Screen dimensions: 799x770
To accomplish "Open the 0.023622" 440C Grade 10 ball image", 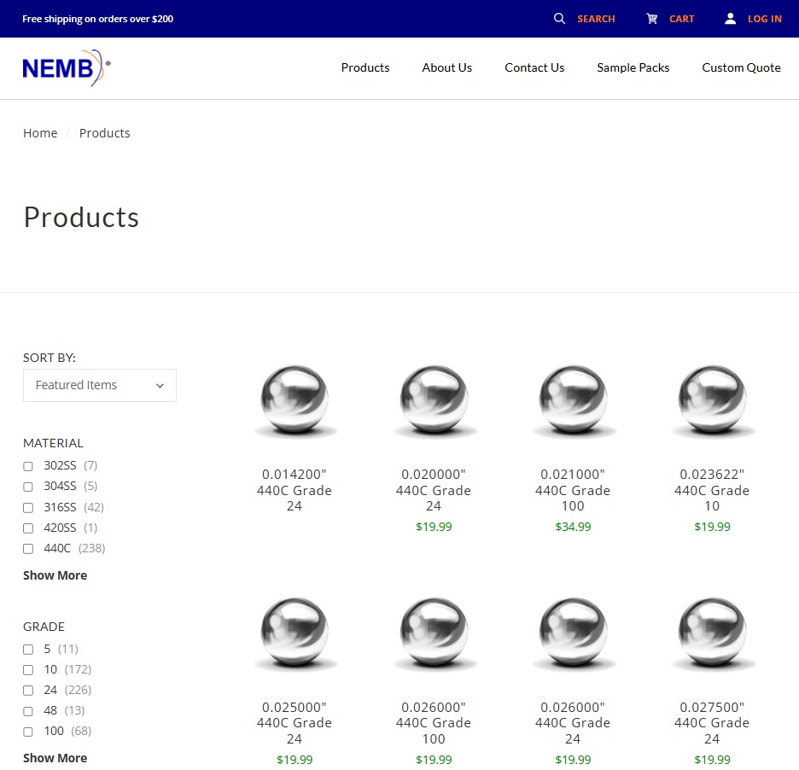I will tap(712, 401).
